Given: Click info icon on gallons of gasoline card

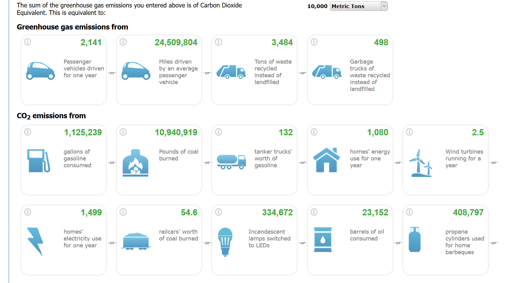Looking at the screenshot, I should pyautogui.click(x=28, y=132).
